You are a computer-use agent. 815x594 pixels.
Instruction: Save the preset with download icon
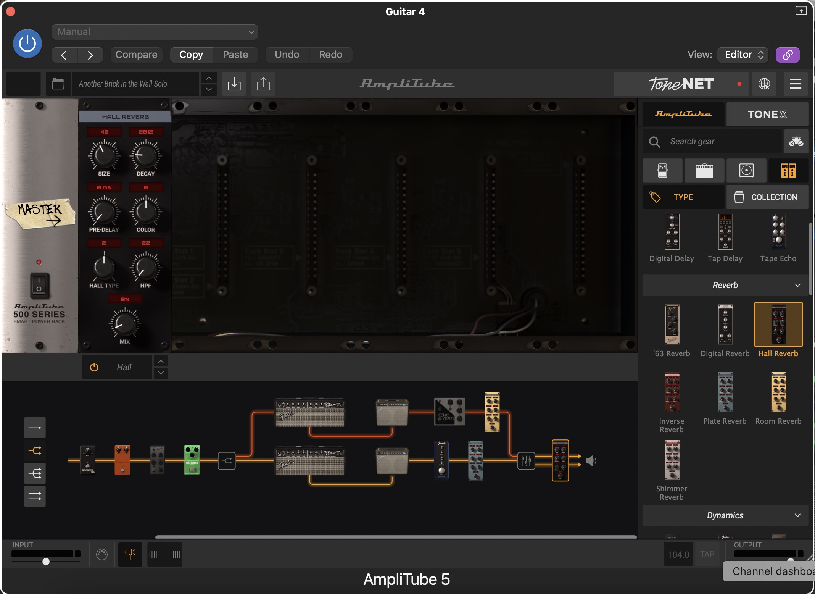(x=234, y=84)
